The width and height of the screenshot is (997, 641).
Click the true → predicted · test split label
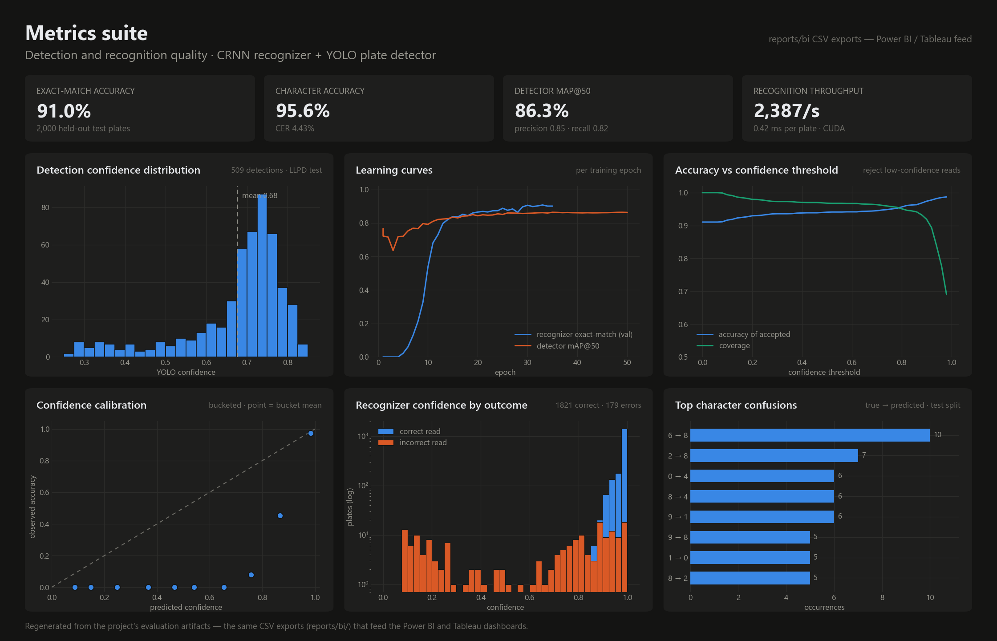tap(912, 405)
